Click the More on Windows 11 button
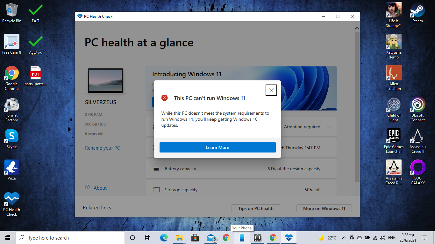435x244 pixels. coord(324,208)
